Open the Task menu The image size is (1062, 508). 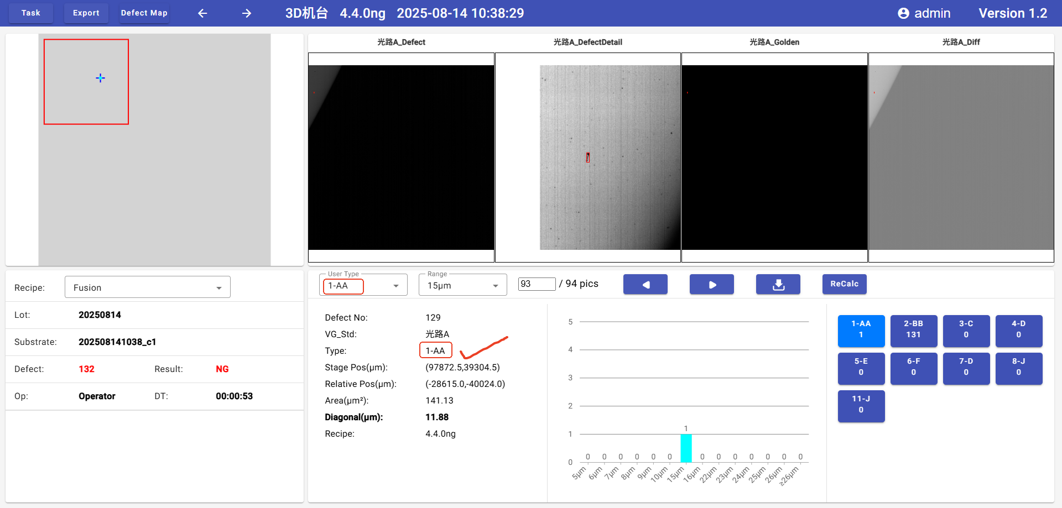point(31,13)
